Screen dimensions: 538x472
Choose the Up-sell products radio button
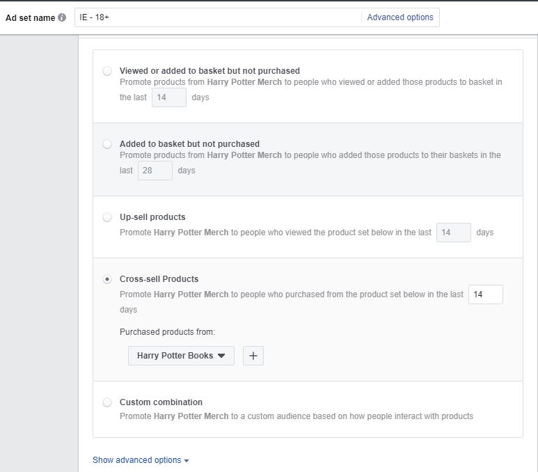tap(107, 217)
